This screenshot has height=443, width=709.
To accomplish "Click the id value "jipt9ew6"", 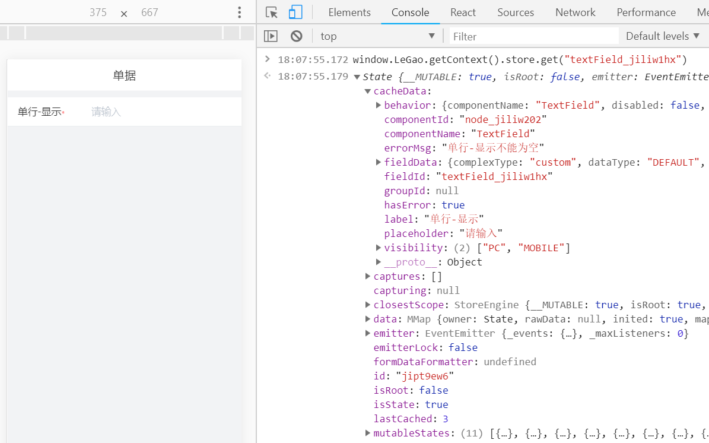I will (x=425, y=376).
